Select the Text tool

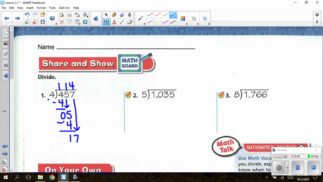click(114, 22)
